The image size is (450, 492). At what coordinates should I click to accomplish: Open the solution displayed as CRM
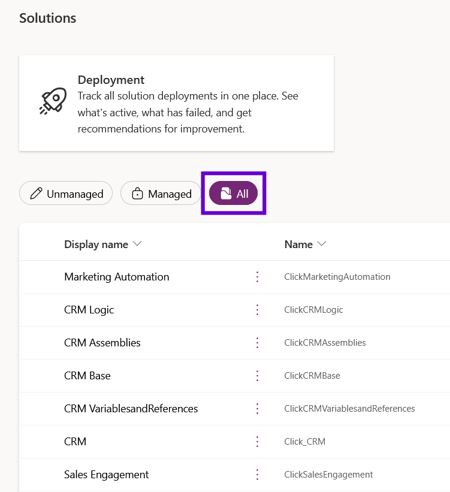click(75, 442)
